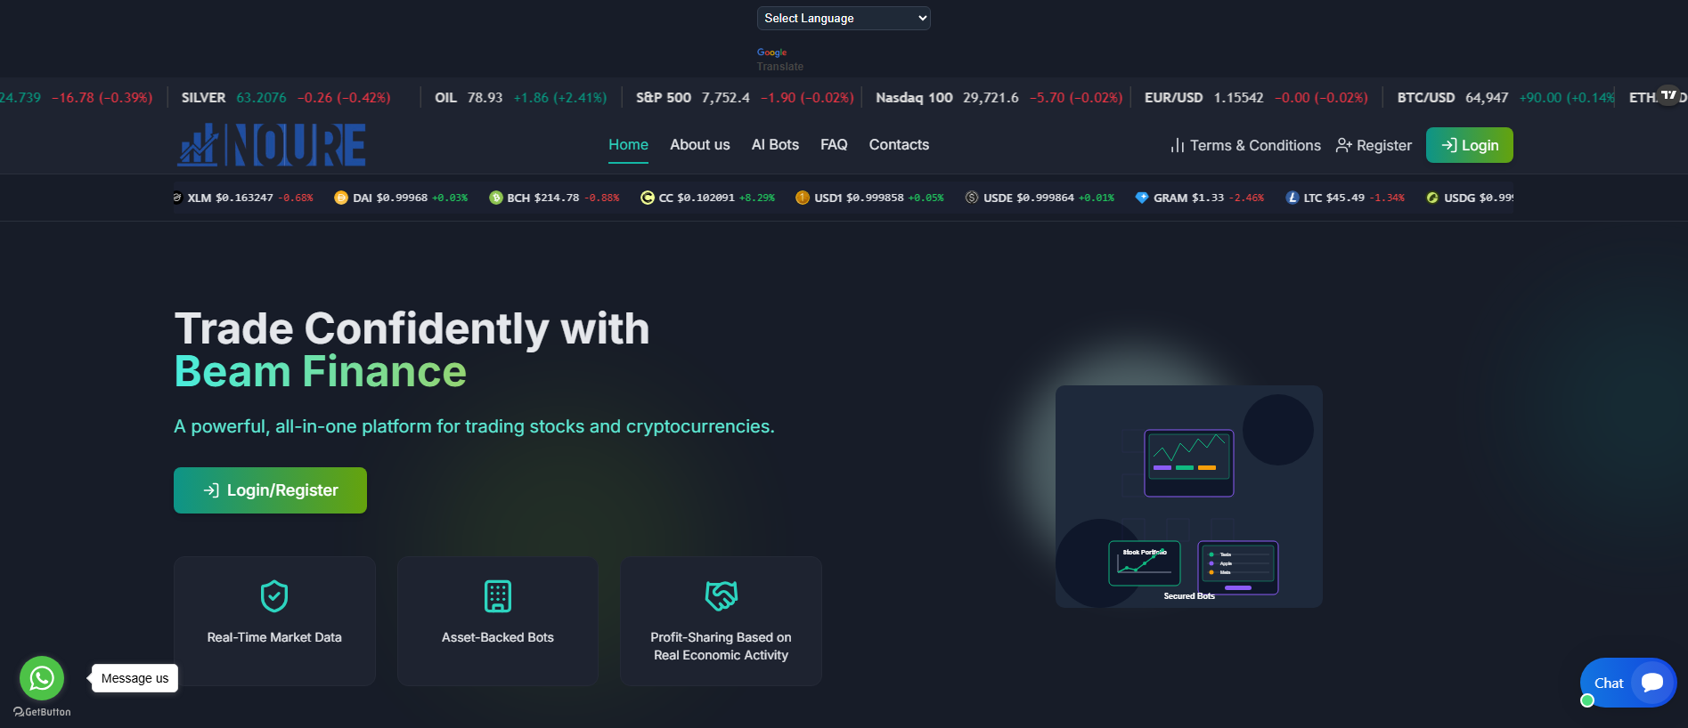Click the GRAM diamond icon
This screenshot has width=1688, height=728.
(1142, 198)
